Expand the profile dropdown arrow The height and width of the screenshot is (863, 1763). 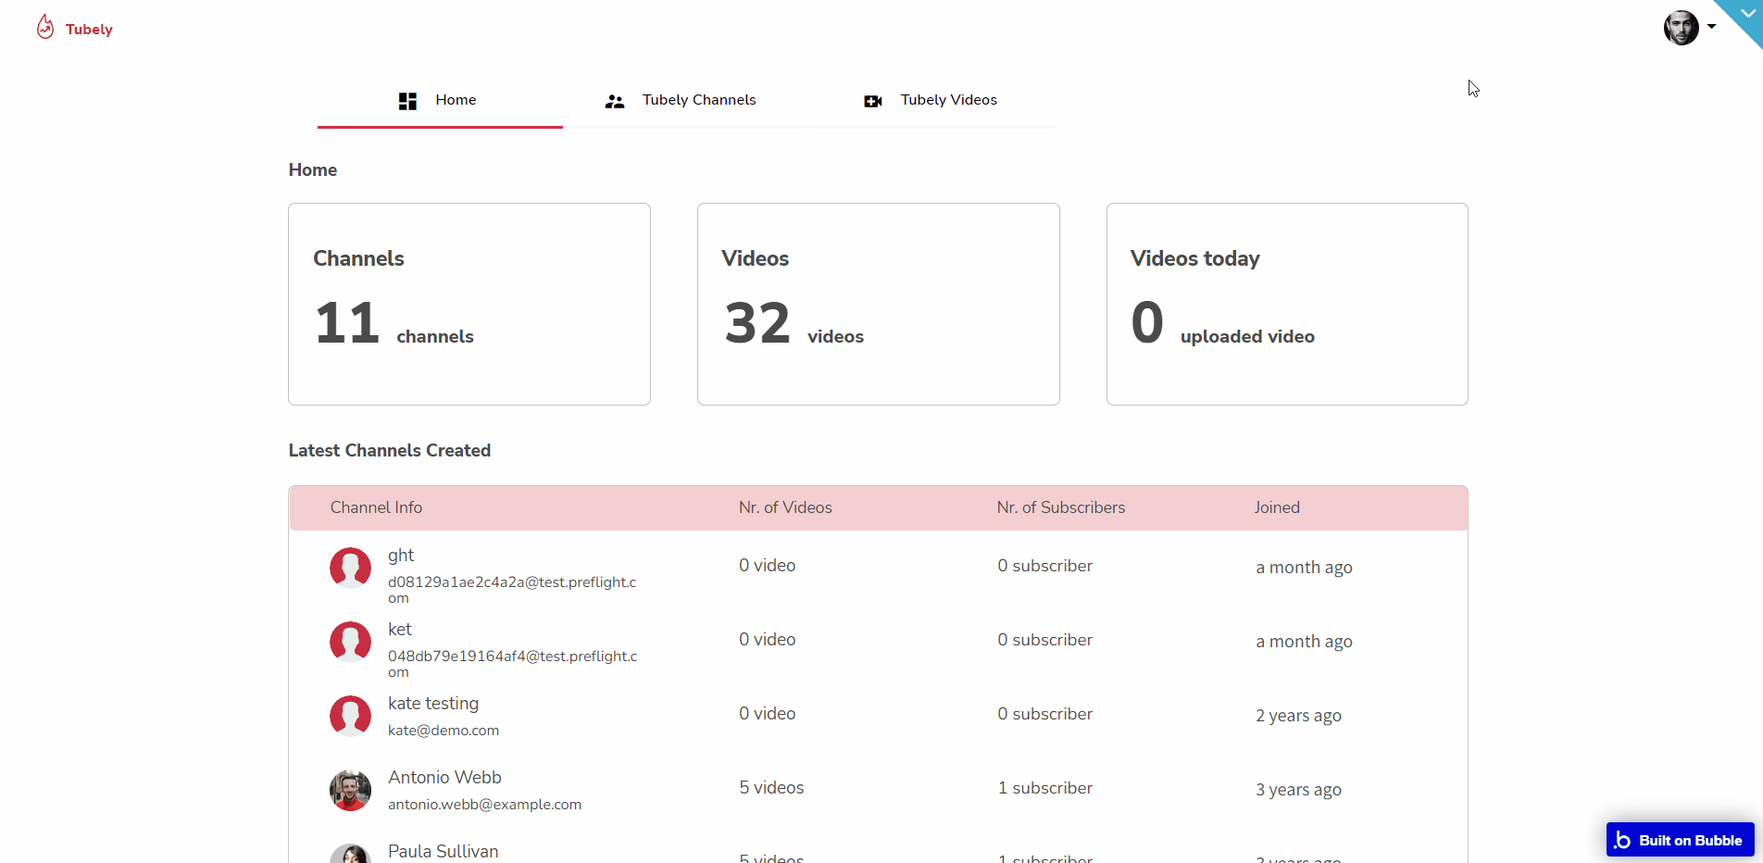point(1711,27)
